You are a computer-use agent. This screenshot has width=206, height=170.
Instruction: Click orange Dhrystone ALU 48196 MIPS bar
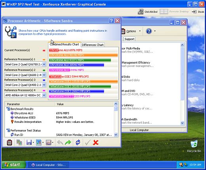point(83,55)
